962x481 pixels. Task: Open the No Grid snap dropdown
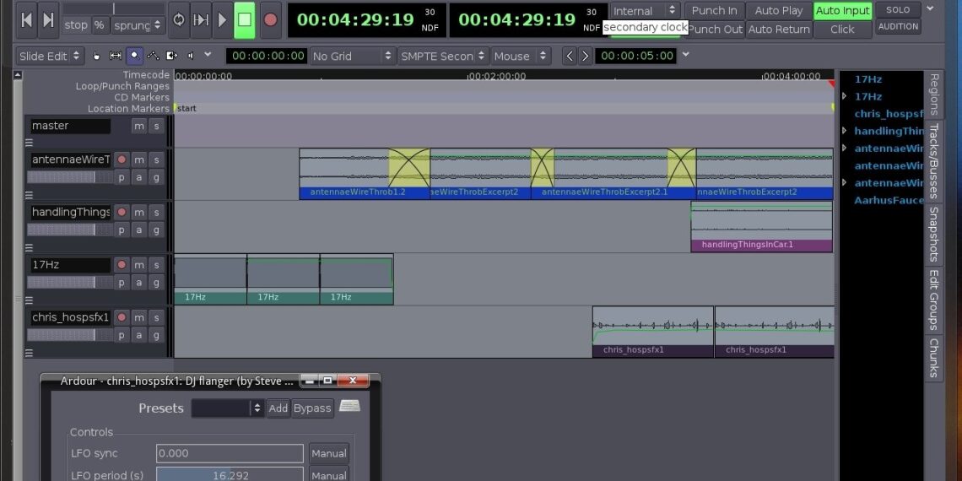point(352,57)
